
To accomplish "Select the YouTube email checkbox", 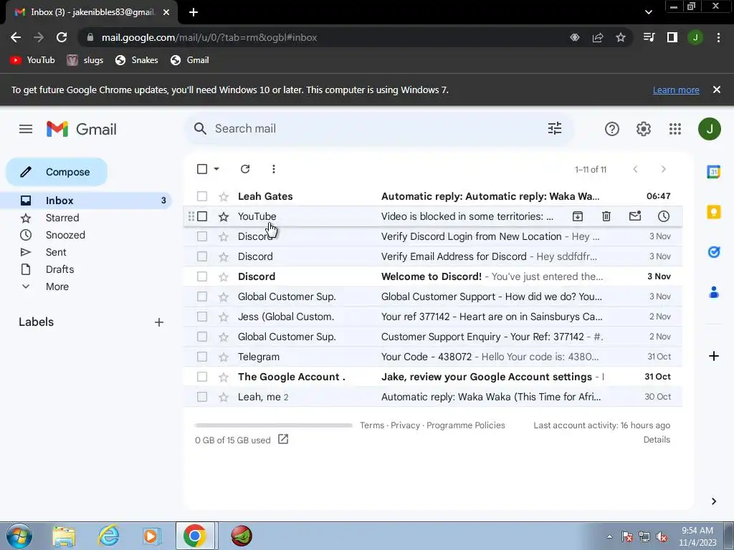I will click(202, 216).
